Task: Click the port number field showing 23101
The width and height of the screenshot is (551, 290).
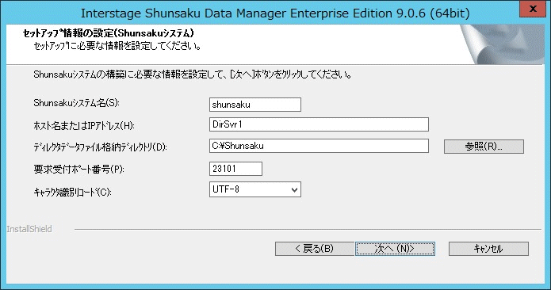Action: coord(235,169)
